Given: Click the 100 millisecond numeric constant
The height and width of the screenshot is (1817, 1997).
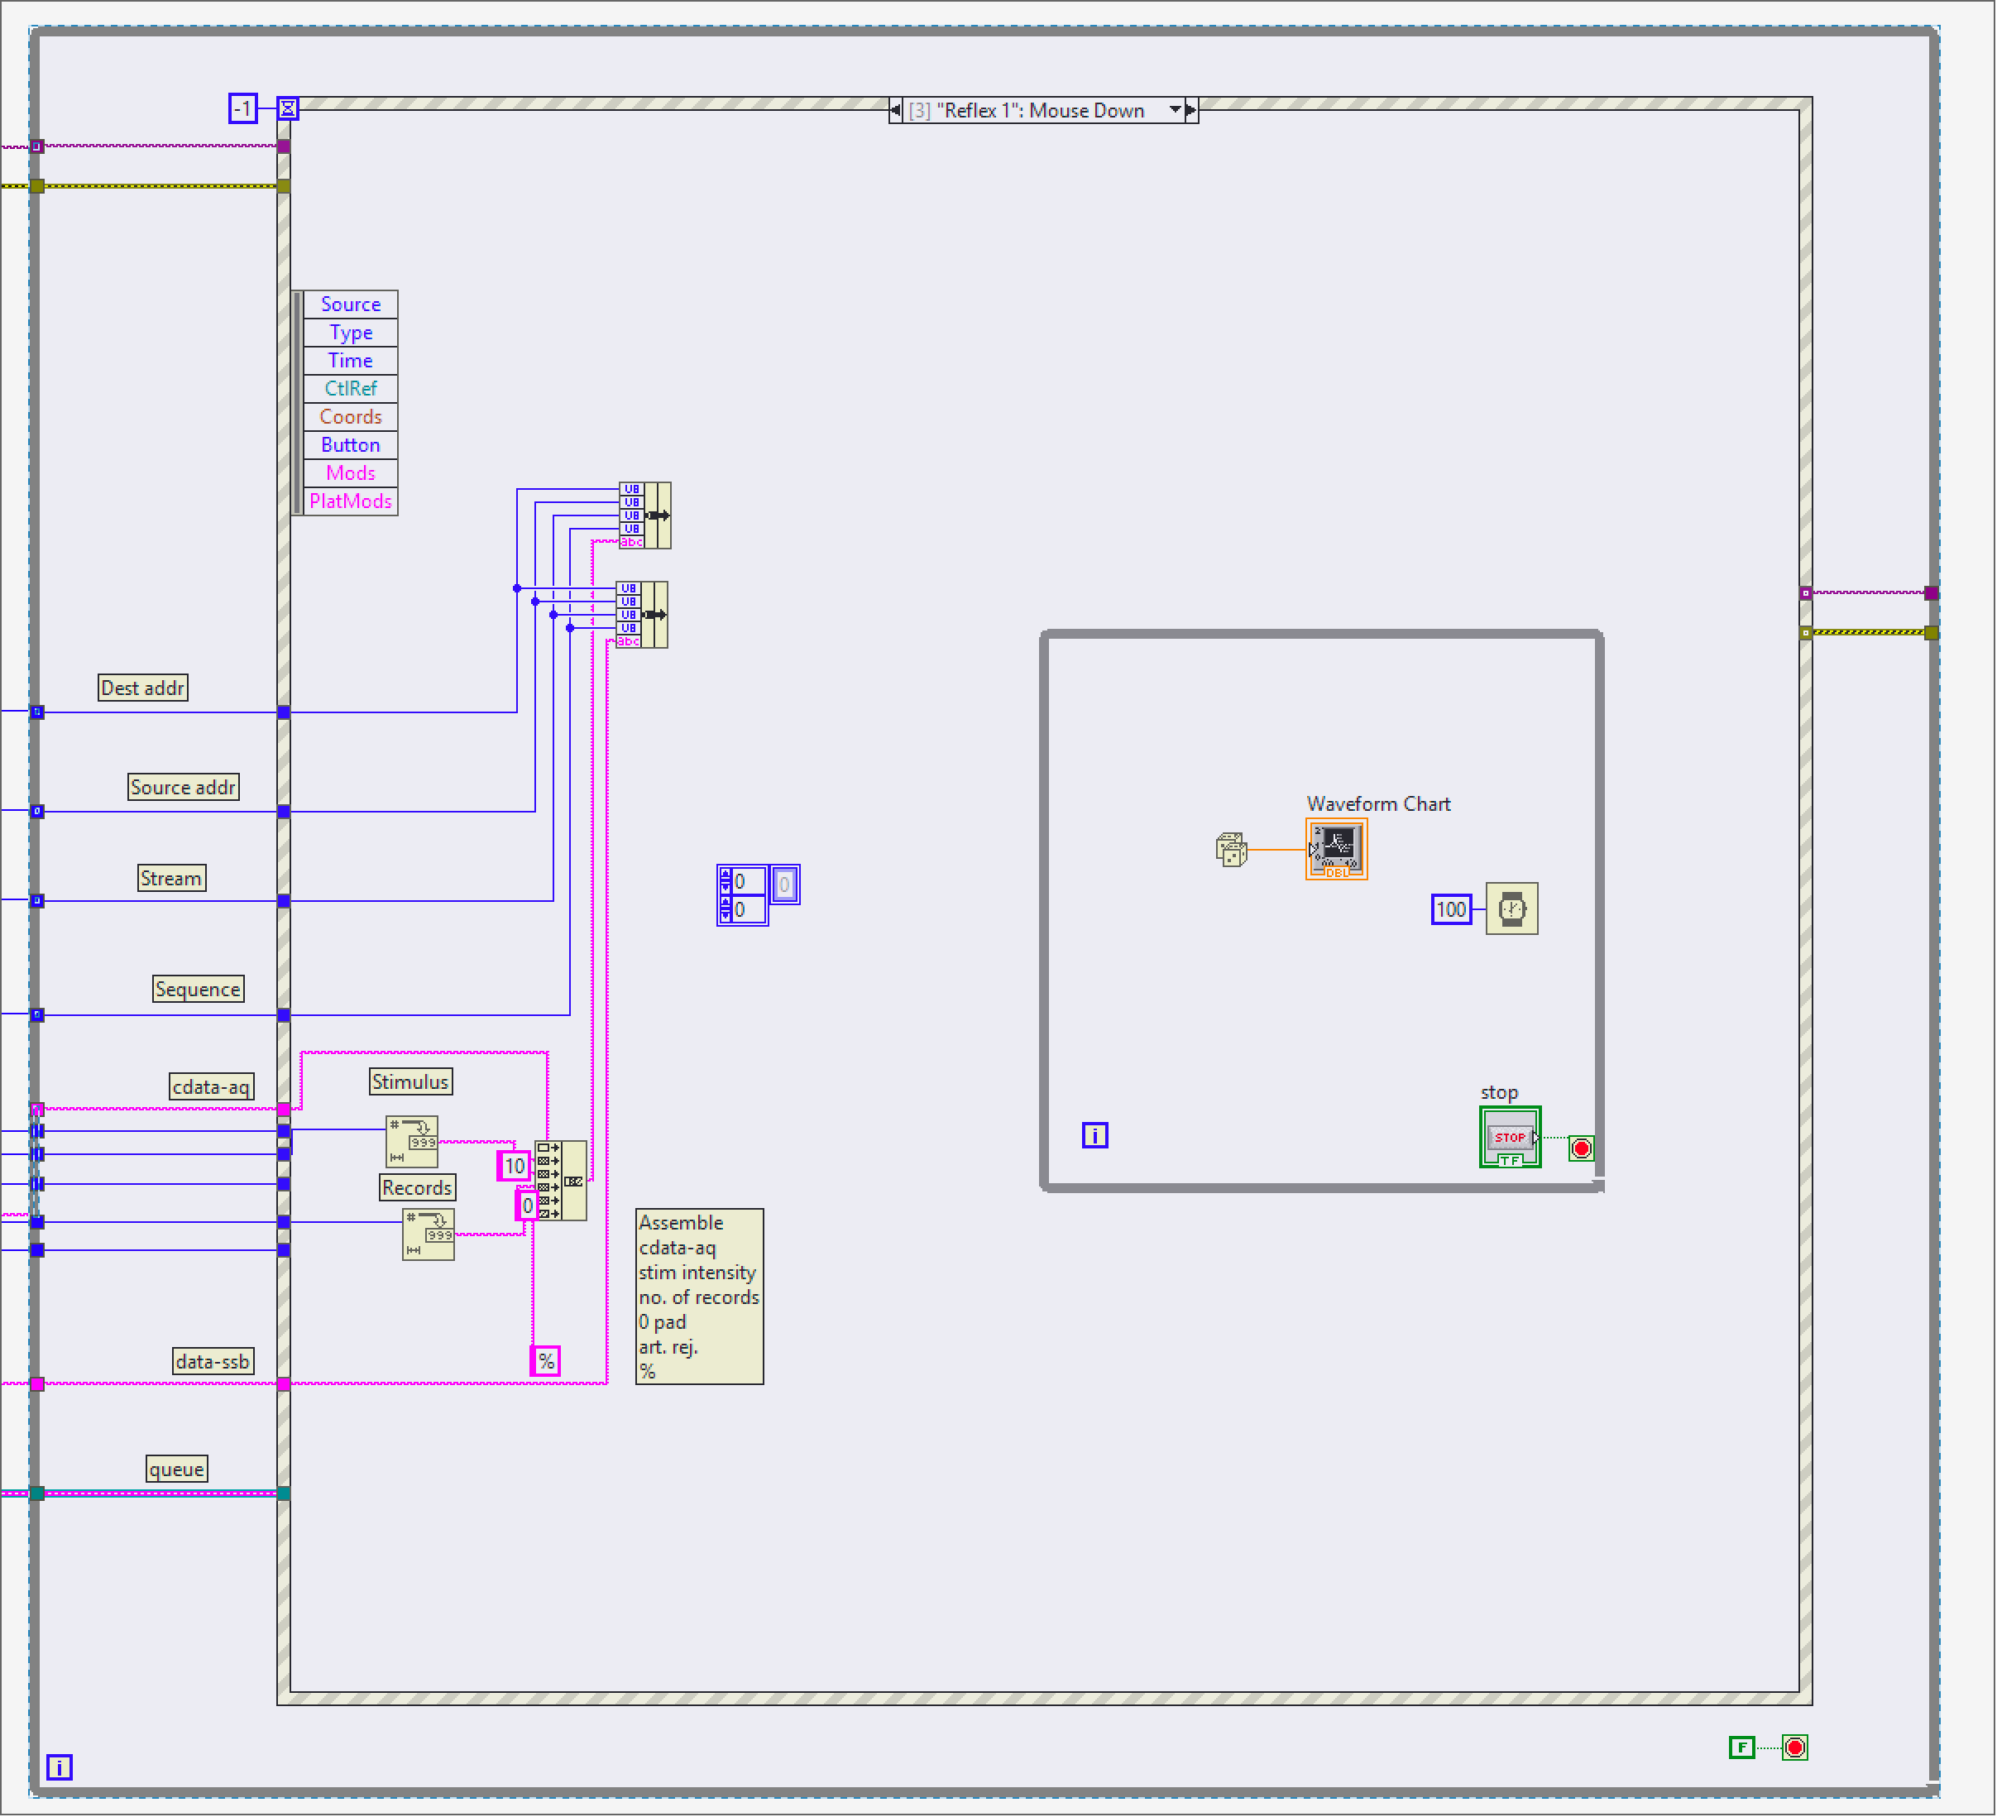Looking at the screenshot, I should tap(1452, 908).
